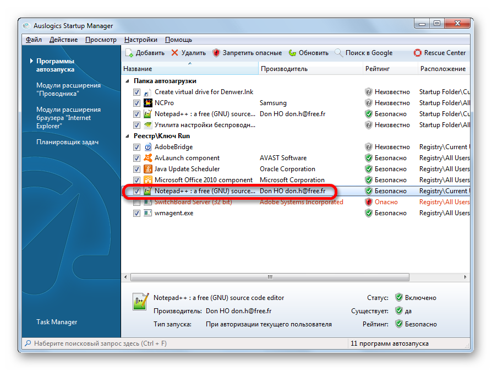Viewport: 492px width, 371px height.
Task: Sort by the Название column header
Action: click(x=189, y=68)
